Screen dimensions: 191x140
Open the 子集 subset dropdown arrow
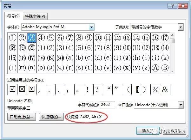click(x=181, y=27)
